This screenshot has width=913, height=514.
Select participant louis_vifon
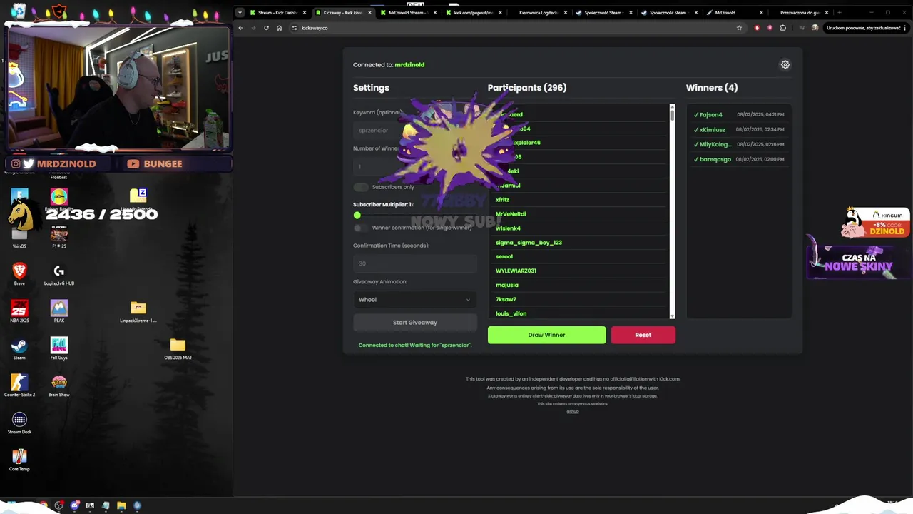point(511,313)
